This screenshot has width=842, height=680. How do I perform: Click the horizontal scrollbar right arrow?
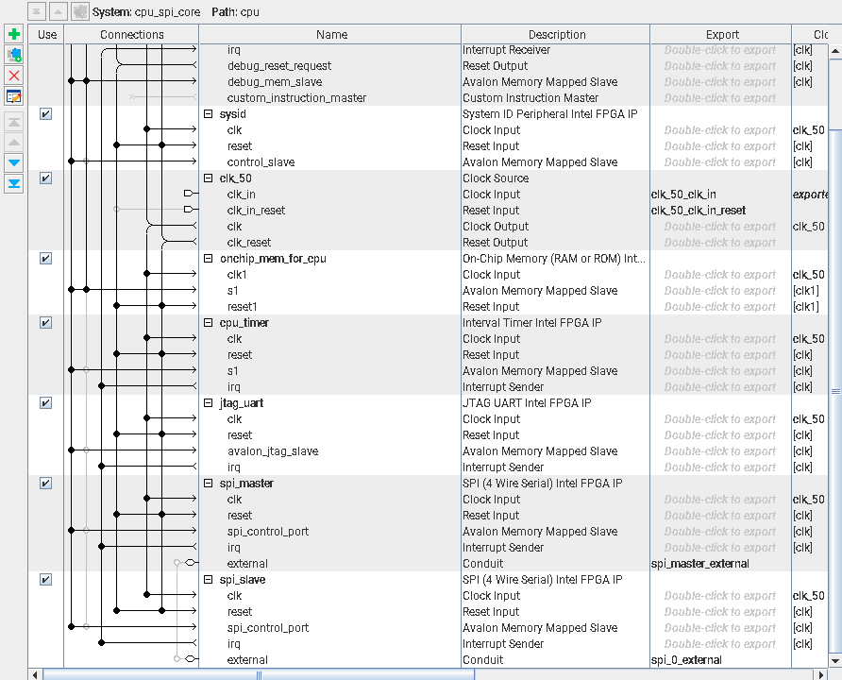click(x=820, y=674)
